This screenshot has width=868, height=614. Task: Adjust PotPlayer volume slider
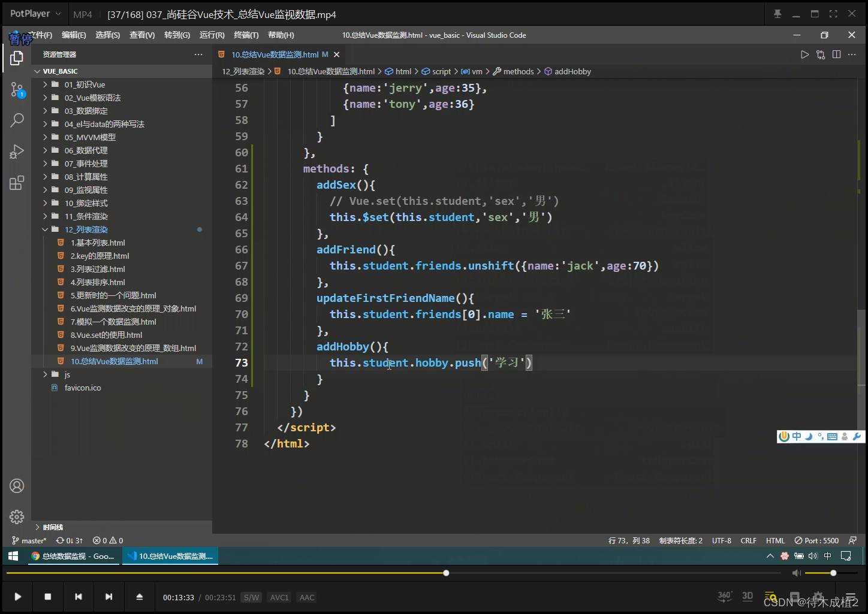coord(833,573)
